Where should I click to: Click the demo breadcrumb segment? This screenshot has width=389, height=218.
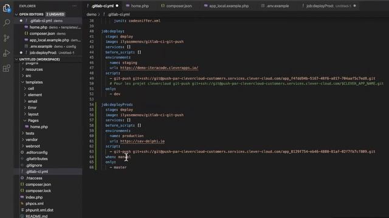point(91,15)
